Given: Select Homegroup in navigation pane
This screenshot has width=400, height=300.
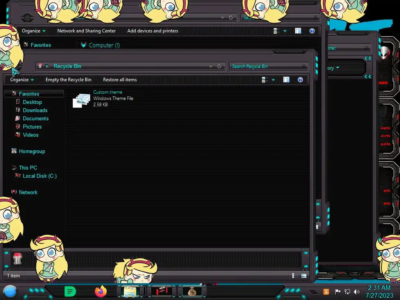Looking at the screenshot, I should coord(32,151).
